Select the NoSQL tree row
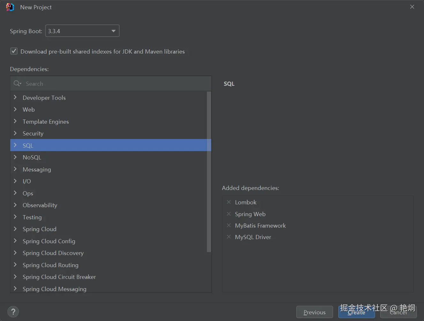Screen dimensions: 424x321 109,157
